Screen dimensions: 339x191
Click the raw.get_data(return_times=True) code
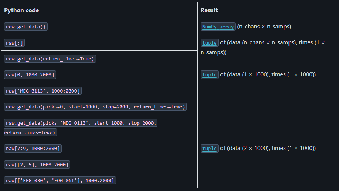[x=50, y=59]
